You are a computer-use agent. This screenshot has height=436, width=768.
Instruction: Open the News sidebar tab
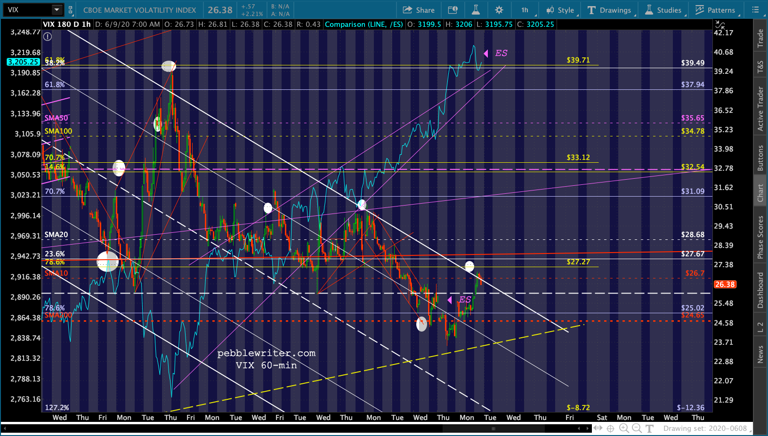point(760,354)
